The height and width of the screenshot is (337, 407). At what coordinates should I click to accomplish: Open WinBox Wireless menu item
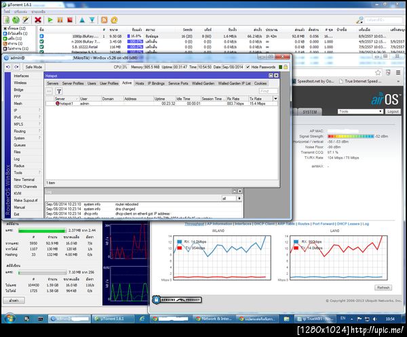20,83
